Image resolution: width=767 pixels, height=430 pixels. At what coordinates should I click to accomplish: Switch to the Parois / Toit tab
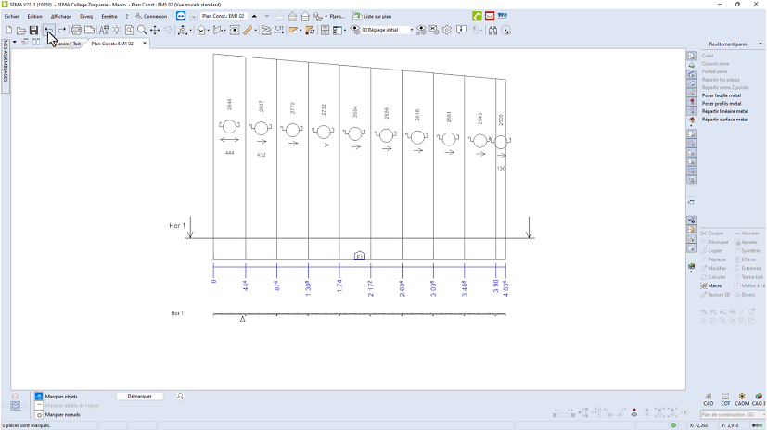click(65, 44)
